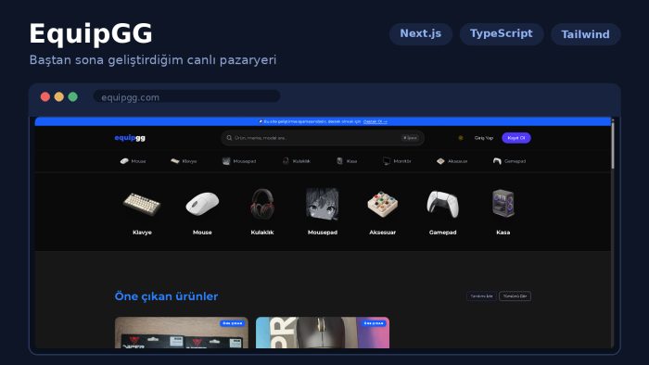The image size is (649, 365).
Task: Select Kasa in the navigation bar
Action: click(347, 161)
